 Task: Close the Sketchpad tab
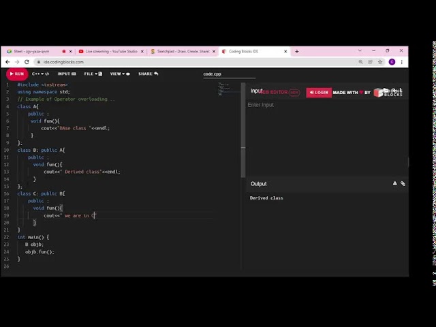coord(214,52)
